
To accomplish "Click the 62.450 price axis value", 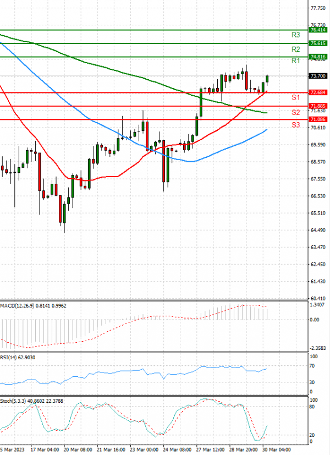I will (x=318, y=264).
